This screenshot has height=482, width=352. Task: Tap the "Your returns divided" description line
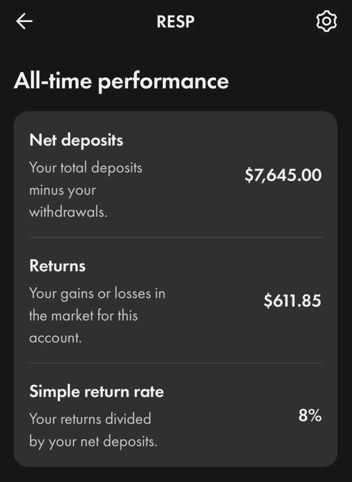click(x=90, y=418)
